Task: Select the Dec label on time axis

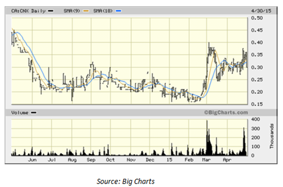Action: 150,160
